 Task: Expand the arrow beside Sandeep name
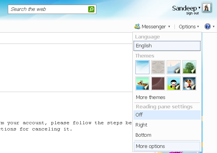[x=199, y=8]
